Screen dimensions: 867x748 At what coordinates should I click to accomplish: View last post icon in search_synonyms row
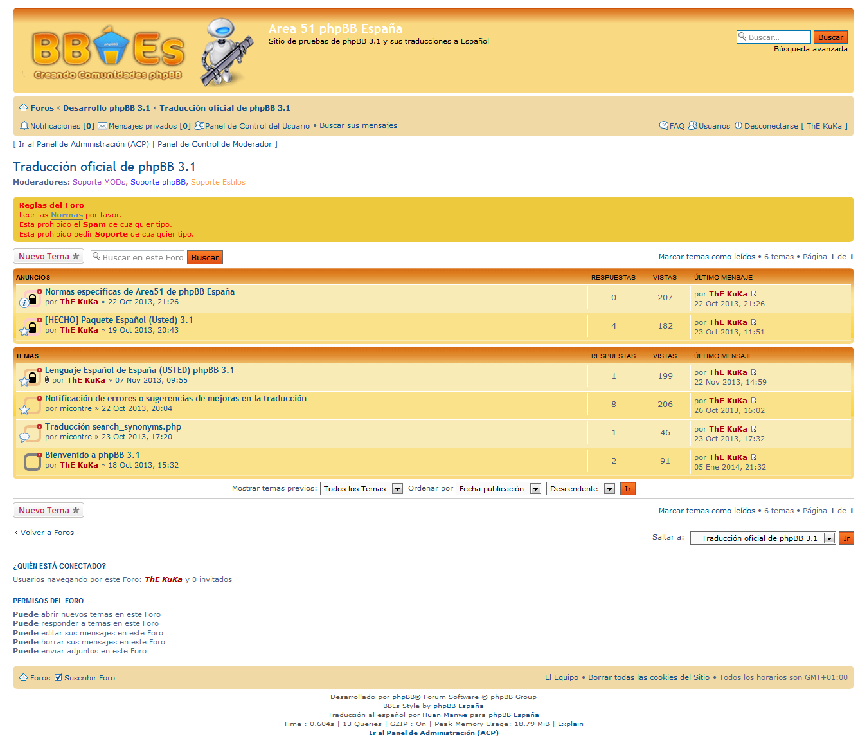click(754, 429)
